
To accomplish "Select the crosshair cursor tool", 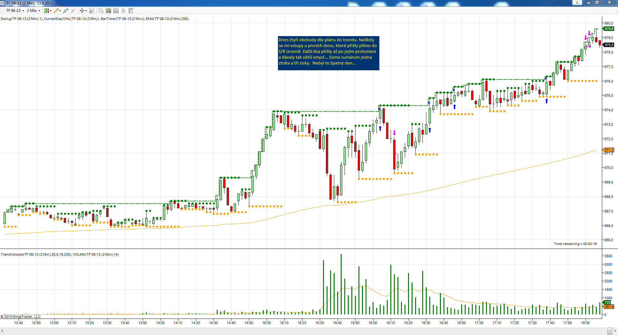I will [x=82, y=11].
